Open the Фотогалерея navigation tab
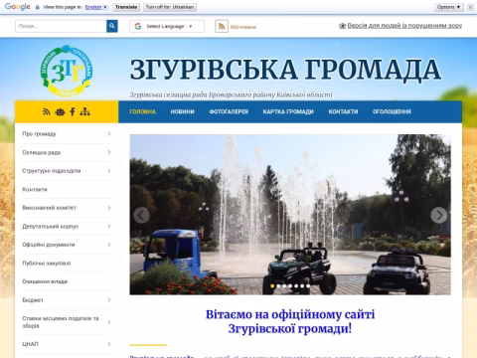 click(229, 111)
